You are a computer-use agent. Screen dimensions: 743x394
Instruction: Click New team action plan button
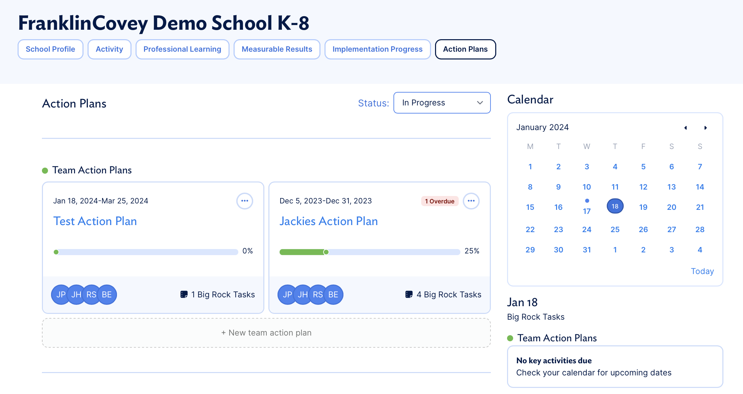[266, 333]
